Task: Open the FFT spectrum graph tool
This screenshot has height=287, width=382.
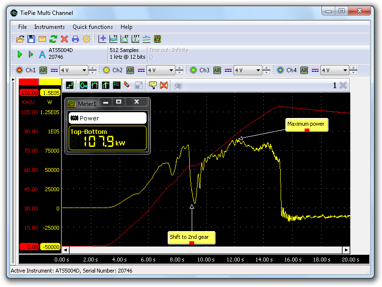Action: [x=136, y=39]
